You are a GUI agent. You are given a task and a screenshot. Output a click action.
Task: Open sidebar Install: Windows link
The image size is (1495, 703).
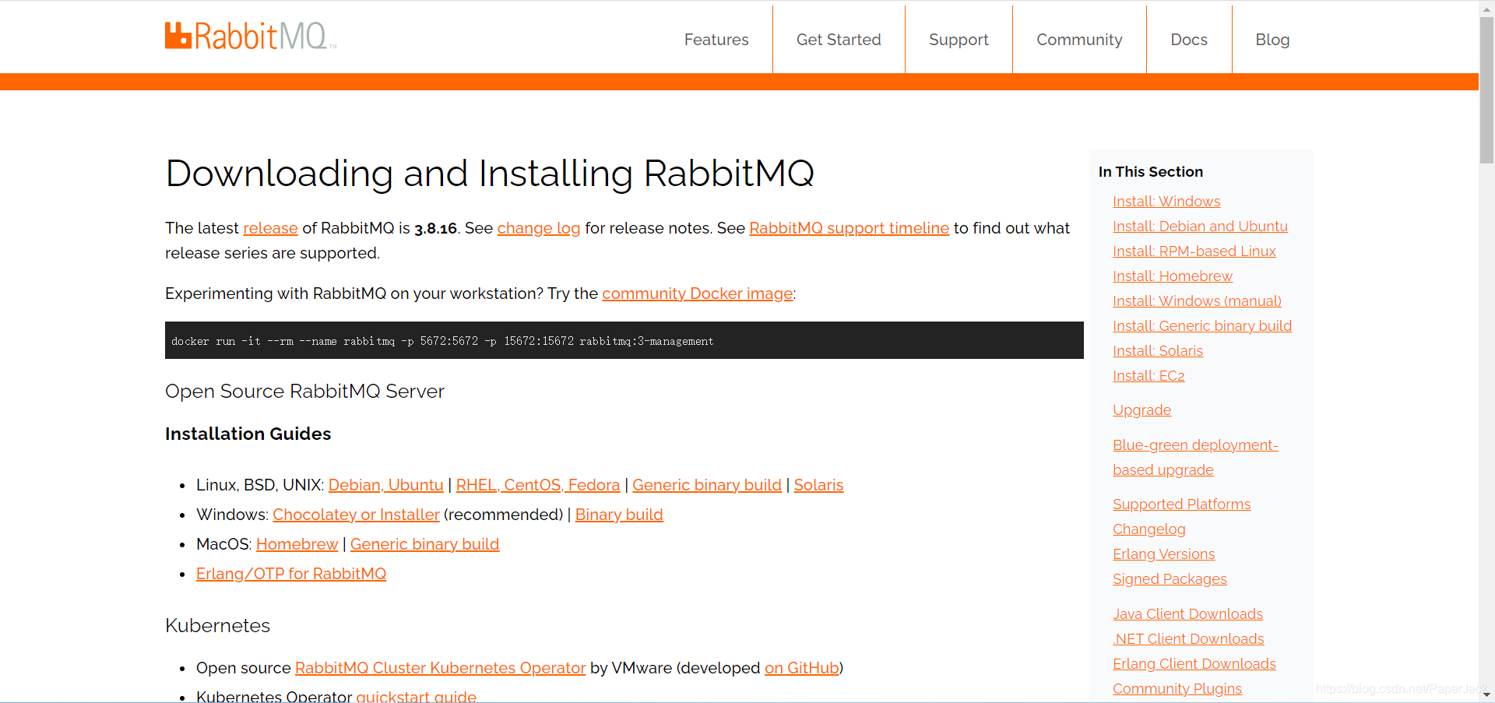pos(1166,202)
